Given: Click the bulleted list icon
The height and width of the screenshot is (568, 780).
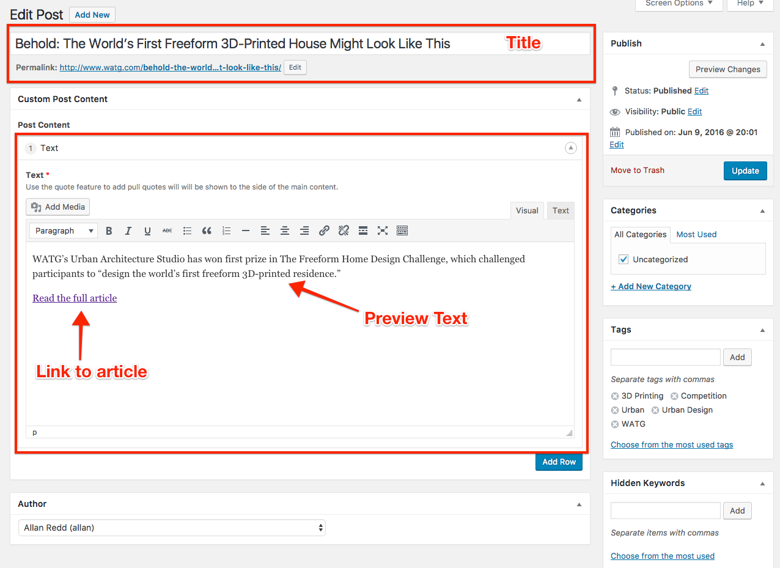Looking at the screenshot, I should (187, 231).
